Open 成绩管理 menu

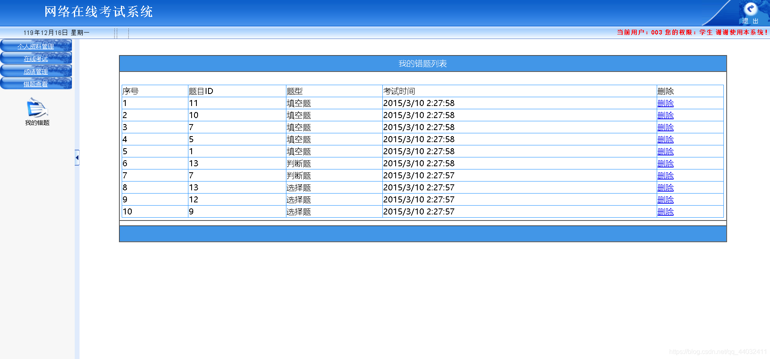36,71
